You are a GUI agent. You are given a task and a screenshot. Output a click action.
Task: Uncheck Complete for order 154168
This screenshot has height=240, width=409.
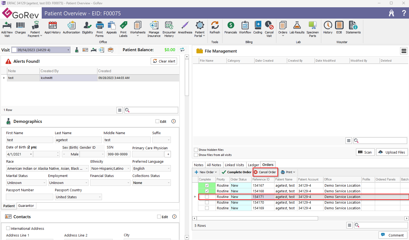pos(207,191)
